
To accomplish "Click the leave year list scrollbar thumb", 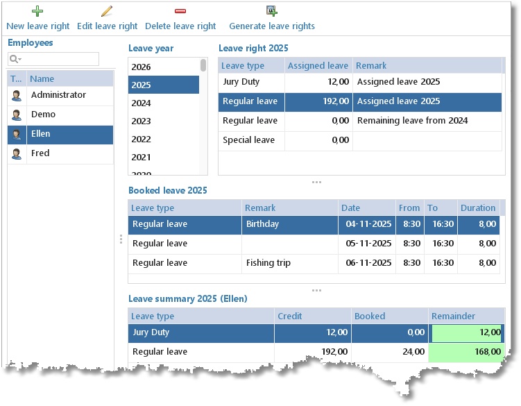I will click(x=203, y=65).
